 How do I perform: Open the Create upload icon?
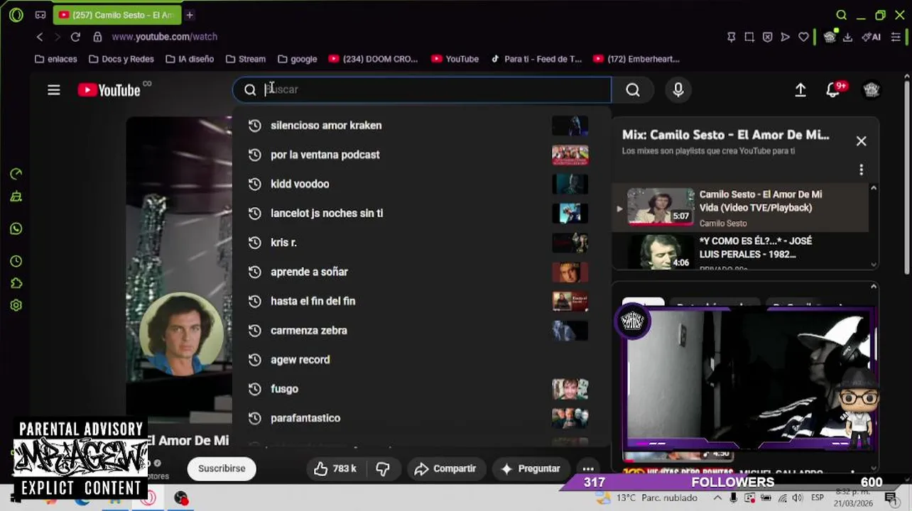tap(800, 90)
